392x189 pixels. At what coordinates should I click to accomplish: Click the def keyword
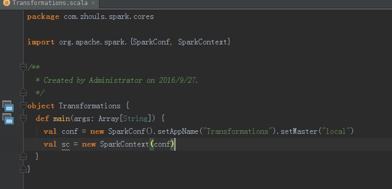tap(42, 119)
